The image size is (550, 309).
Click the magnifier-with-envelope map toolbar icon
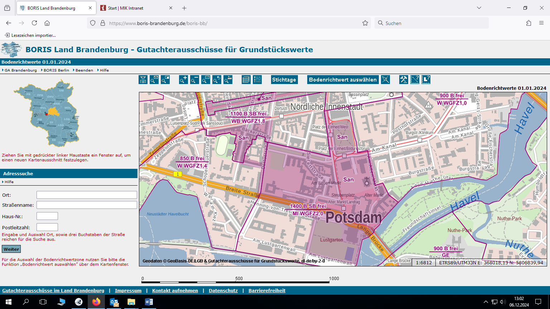tap(154, 79)
